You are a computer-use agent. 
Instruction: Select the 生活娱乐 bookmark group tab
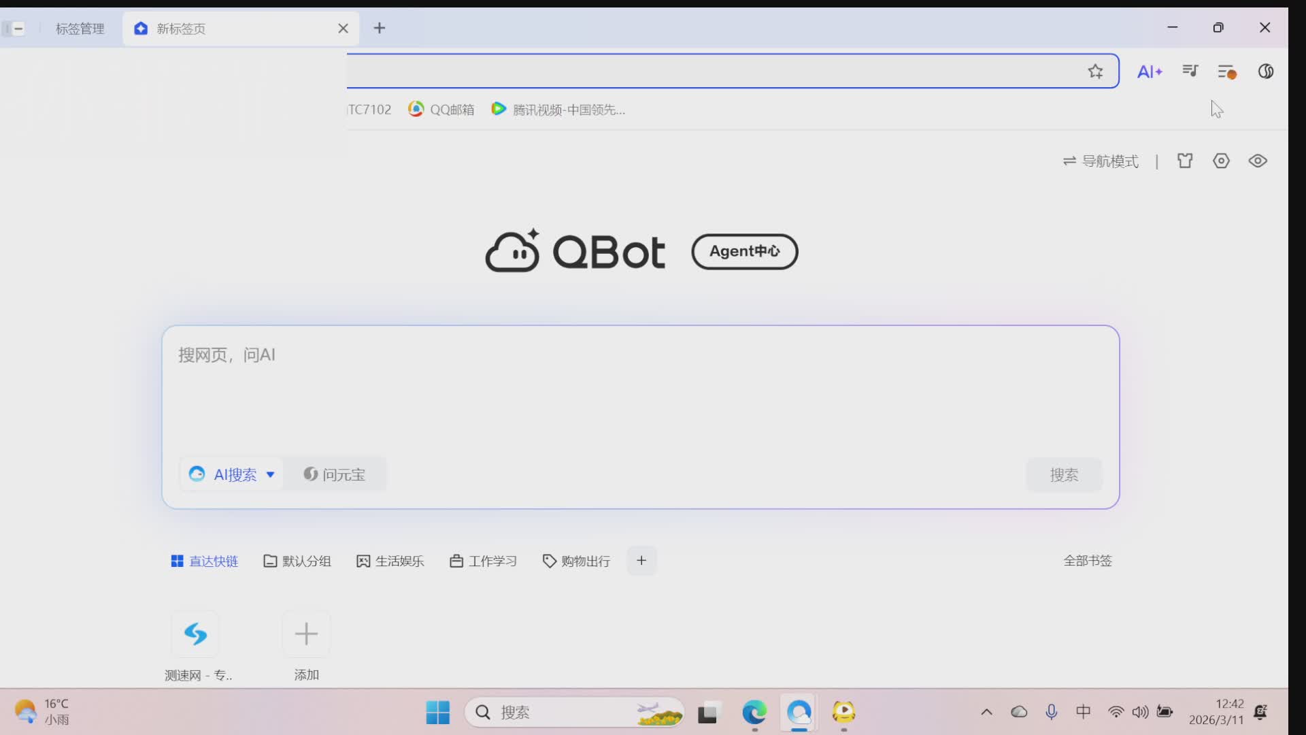tap(390, 561)
